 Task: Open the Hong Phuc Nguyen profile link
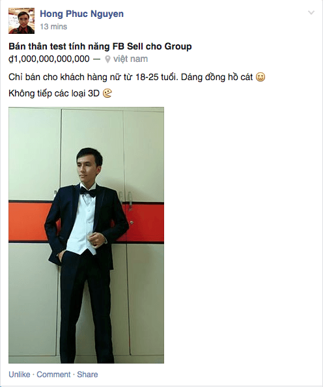[81, 14]
